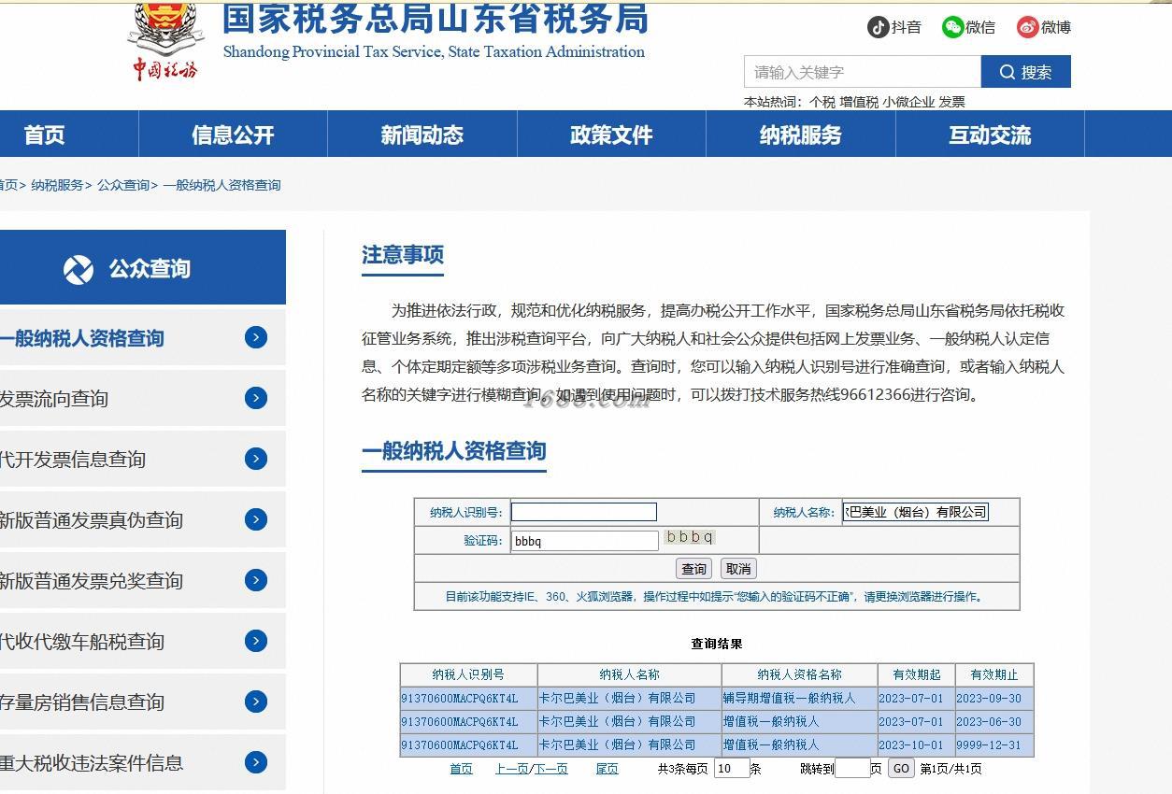This screenshot has height=794, width=1172.
Task: Click end date cell 2023-09-30
Action: pos(994,698)
